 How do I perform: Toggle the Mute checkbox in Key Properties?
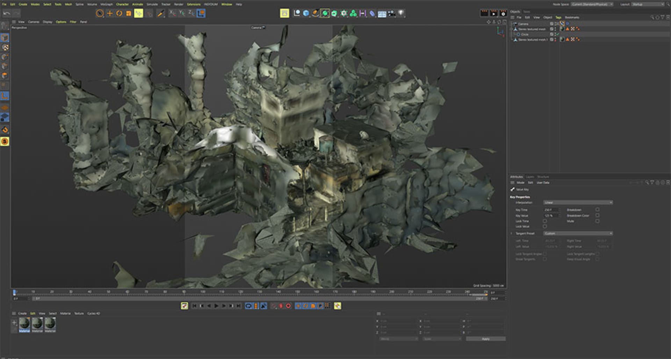pos(597,221)
